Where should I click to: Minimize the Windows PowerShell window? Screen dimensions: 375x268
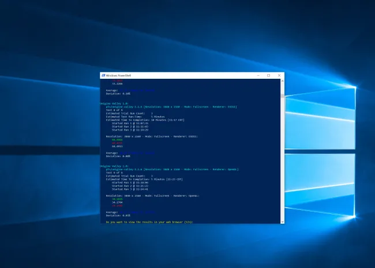[x=258, y=75]
